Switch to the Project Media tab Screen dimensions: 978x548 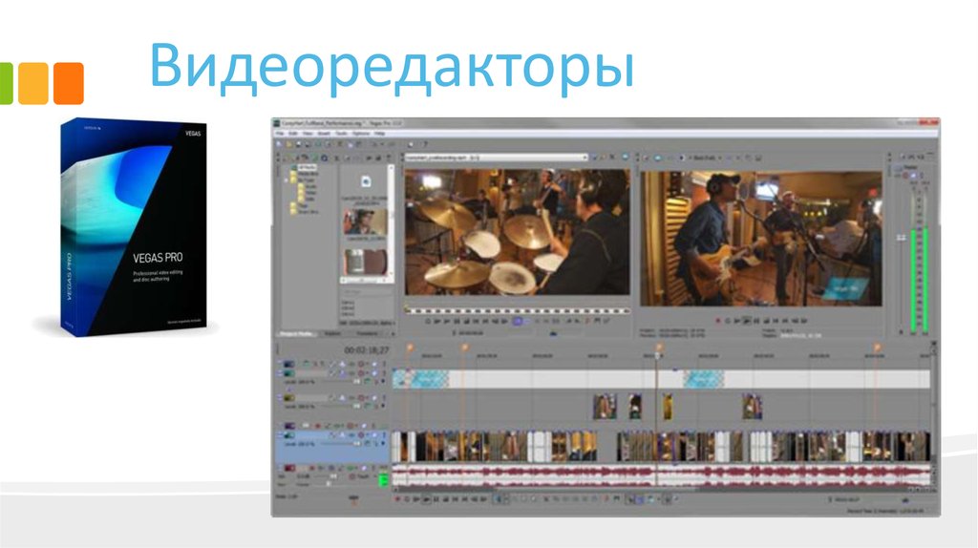click(x=296, y=333)
